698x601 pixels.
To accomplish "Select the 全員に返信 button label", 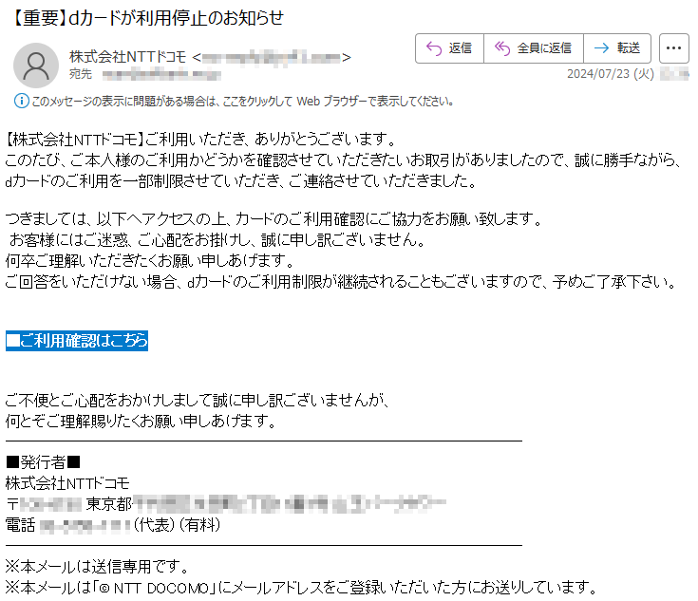I will pos(544,48).
